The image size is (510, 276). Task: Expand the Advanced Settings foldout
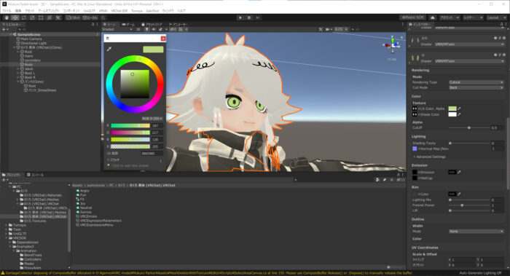coord(429,157)
